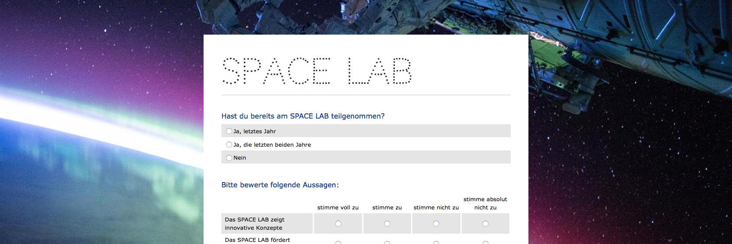
Task: Click the SPACE LAB dotted logo
Action: (x=317, y=71)
